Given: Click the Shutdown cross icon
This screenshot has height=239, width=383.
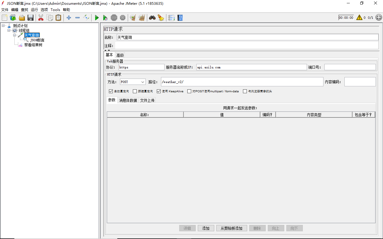Looking at the screenshot, I should pyautogui.click(x=123, y=18).
